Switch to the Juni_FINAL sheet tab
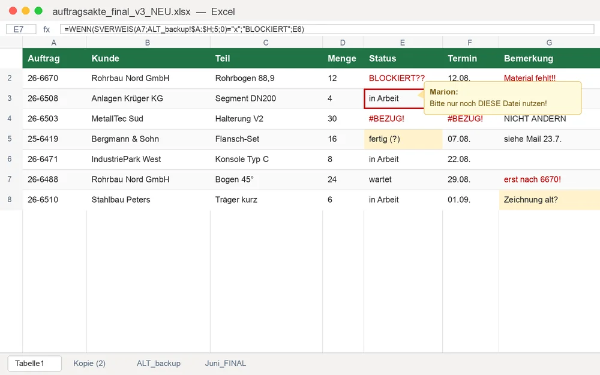This screenshot has width=600, height=375. click(226, 363)
